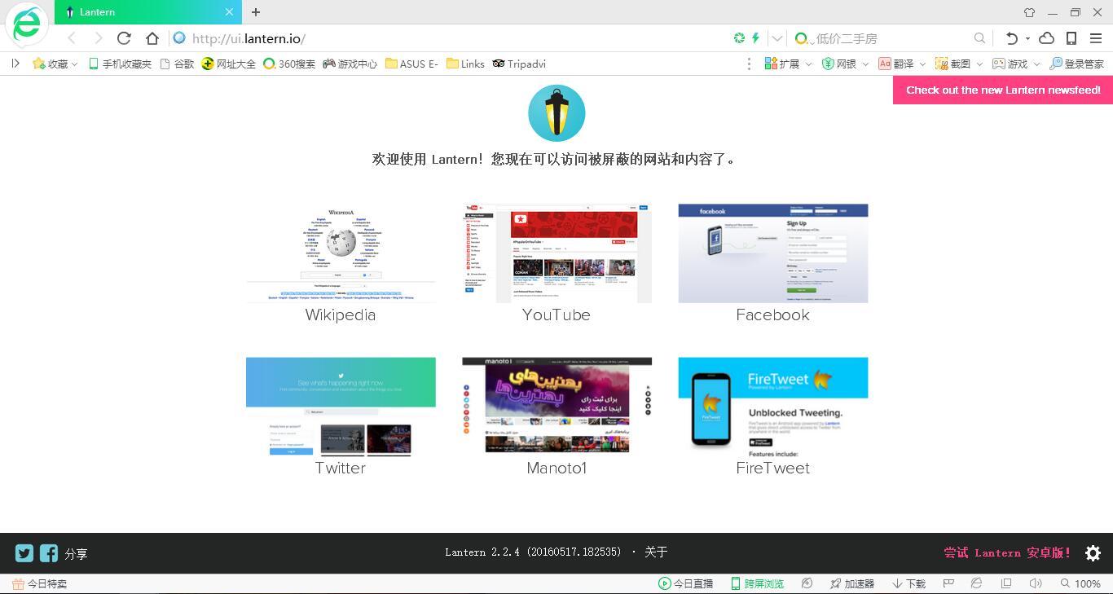The height and width of the screenshot is (594, 1113).
Task: Expand the address bar dropdown chevron
Action: tap(776, 38)
